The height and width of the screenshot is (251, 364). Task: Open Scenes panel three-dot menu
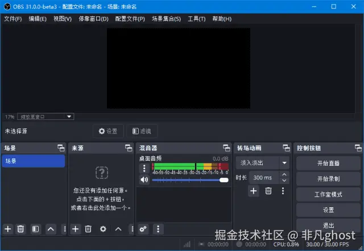pyautogui.click(x=64, y=229)
